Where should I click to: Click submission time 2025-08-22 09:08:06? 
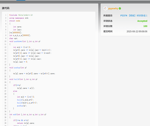pos(137,31)
